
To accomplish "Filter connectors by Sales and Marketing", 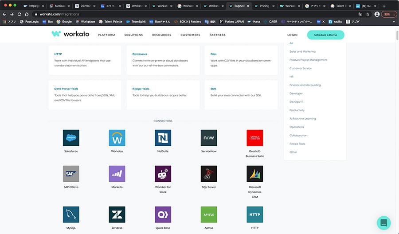I will 302,51.
